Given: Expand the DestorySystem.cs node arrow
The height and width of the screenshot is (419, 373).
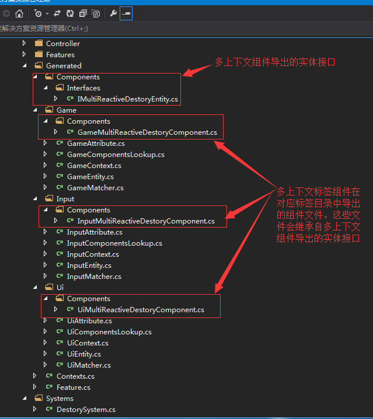Looking at the screenshot, I should coord(35,409).
